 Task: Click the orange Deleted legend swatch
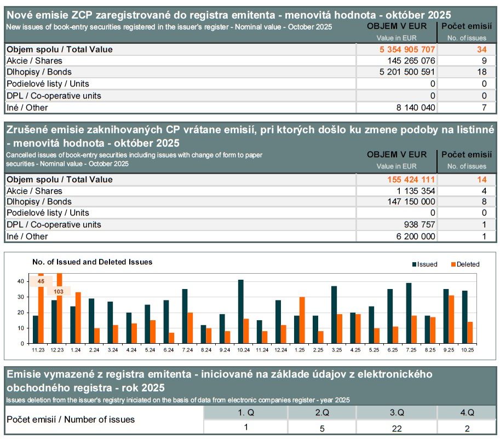(453, 264)
